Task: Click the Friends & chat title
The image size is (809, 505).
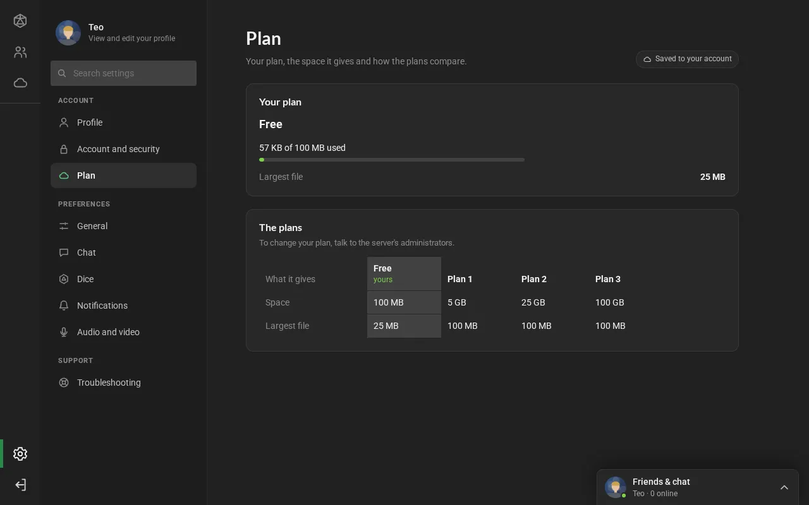Action: tap(661, 482)
